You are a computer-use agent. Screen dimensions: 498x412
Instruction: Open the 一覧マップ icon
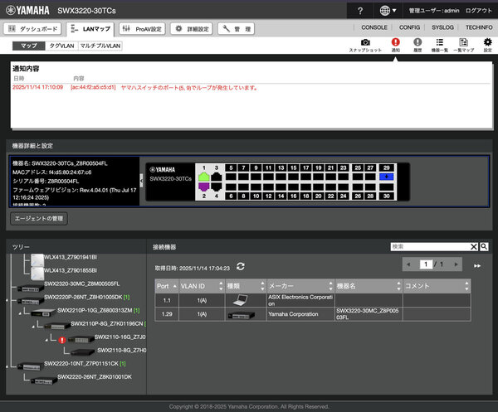463,42
